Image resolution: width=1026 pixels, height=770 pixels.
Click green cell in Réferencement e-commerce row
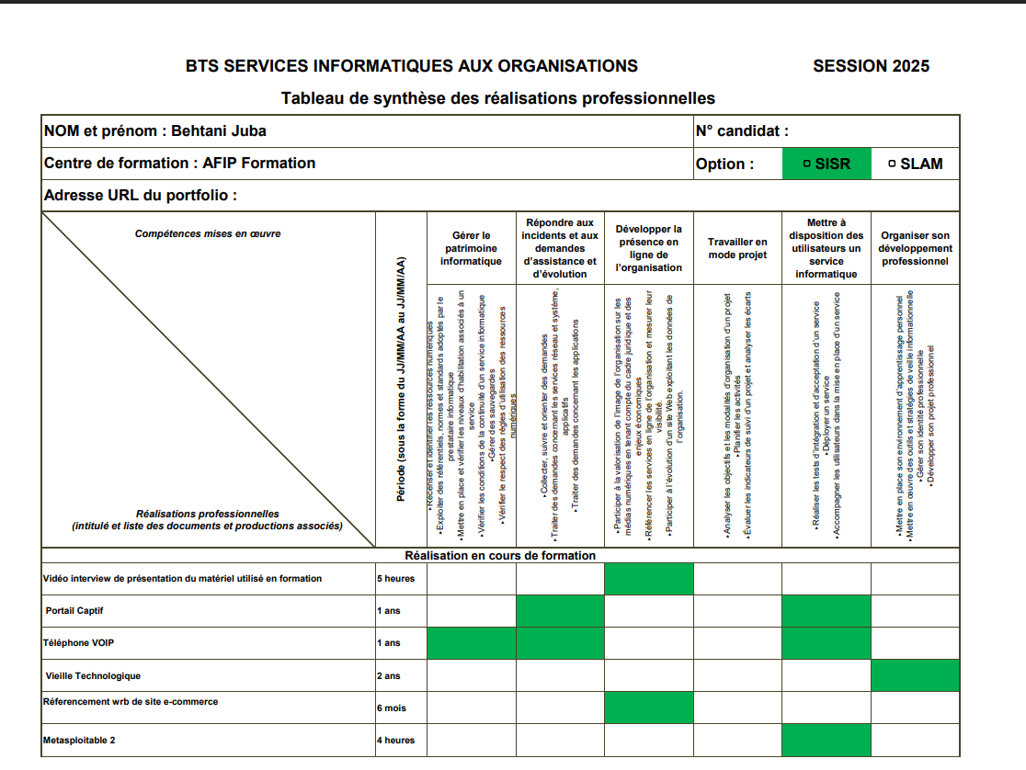point(648,708)
